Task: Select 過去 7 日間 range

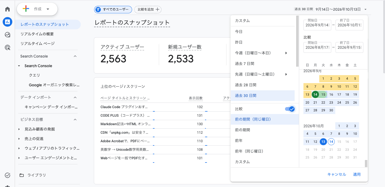Action: click(x=263, y=63)
